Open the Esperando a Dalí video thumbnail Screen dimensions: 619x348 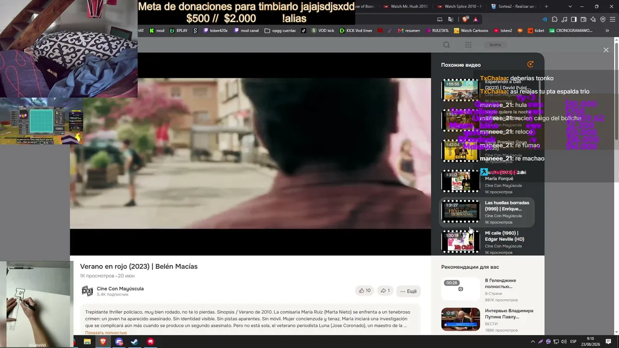pyautogui.click(x=461, y=90)
